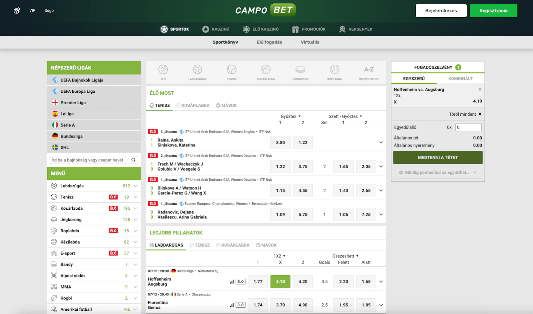Select the globe language icon top left
The height and width of the screenshot is (314, 533).
pyautogui.click(x=16, y=10)
